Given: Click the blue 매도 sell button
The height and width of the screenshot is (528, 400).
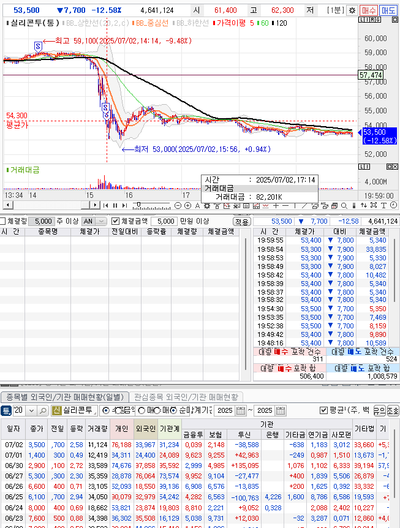Looking at the screenshot, I should click(x=388, y=10).
